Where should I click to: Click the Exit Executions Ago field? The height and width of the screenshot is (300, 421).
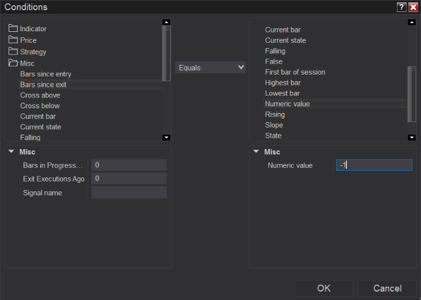[129, 179]
